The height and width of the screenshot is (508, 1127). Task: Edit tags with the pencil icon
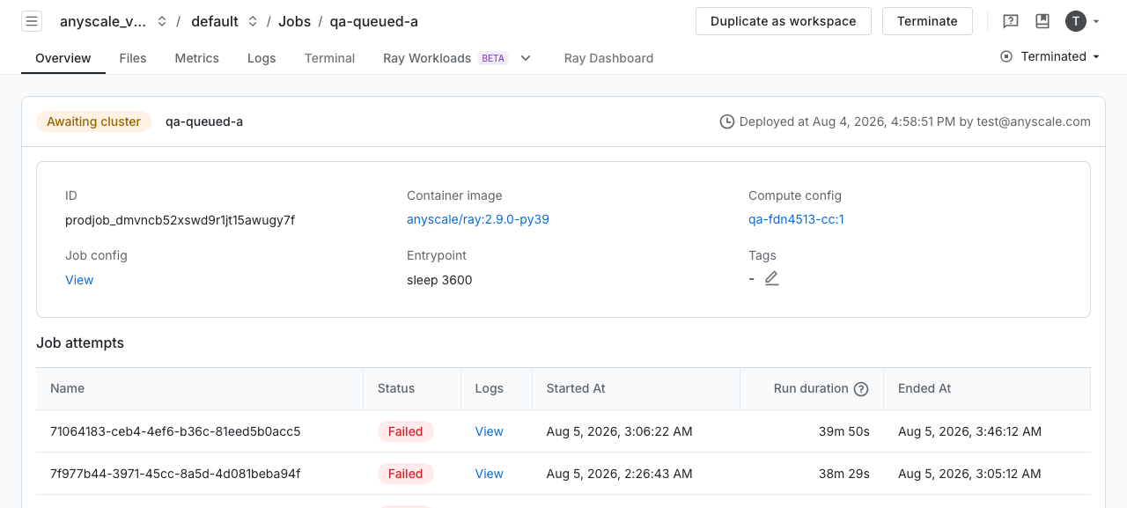772,278
